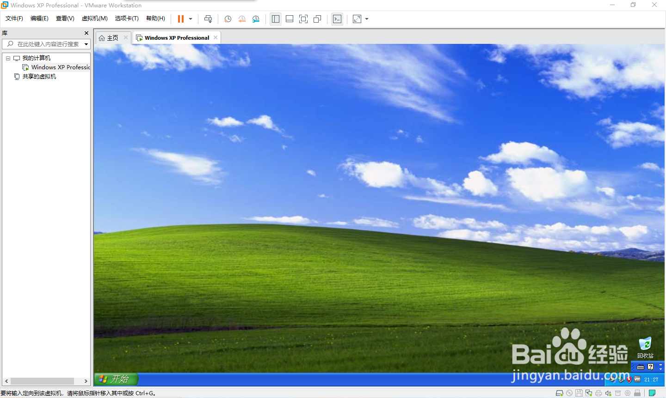Open the snapshot manager wrench icon
This screenshot has width=666, height=398.
point(256,19)
